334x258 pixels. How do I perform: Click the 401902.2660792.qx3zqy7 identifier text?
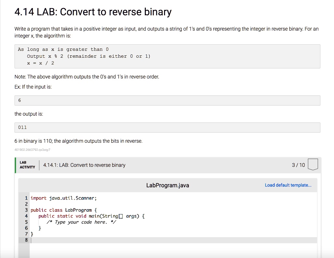[x=32, y=150]
